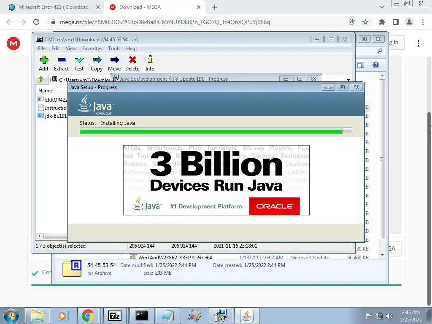Click Explorer window search magnifier
The image size is (432, 324).
(380, 51)
